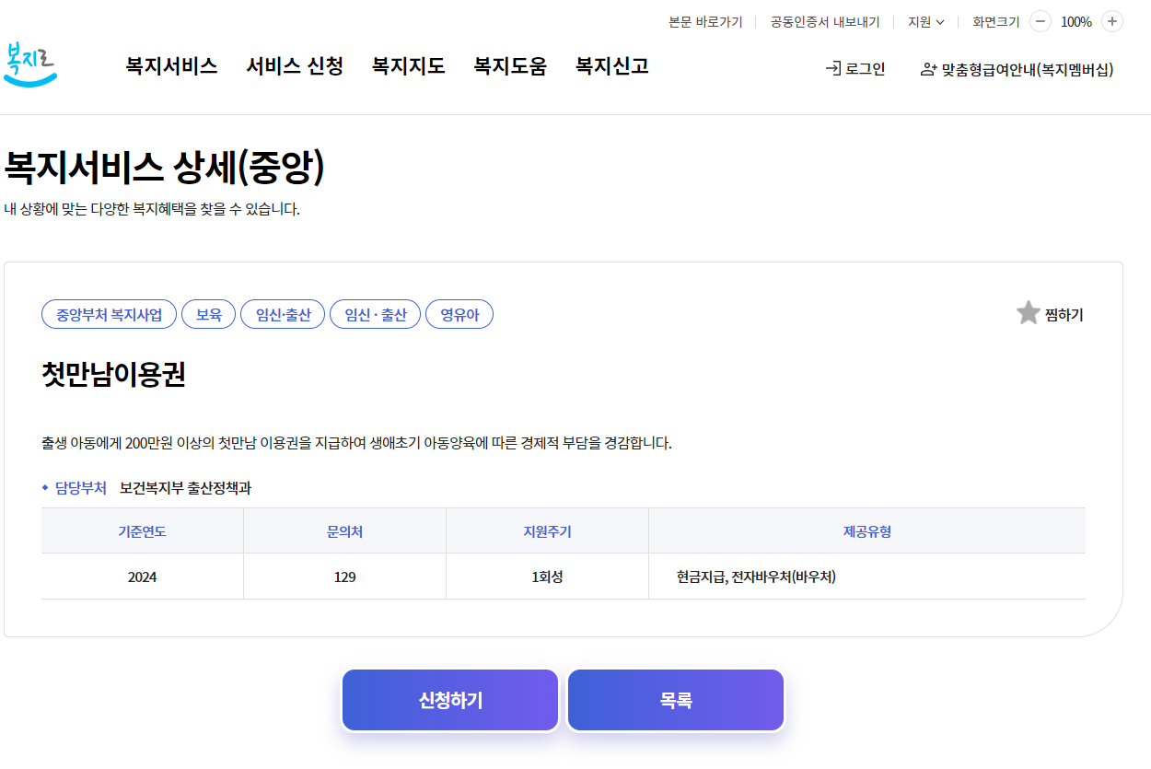Select the 보육 category tag
The image size is (1151, 769).
[x=208, y=313]
